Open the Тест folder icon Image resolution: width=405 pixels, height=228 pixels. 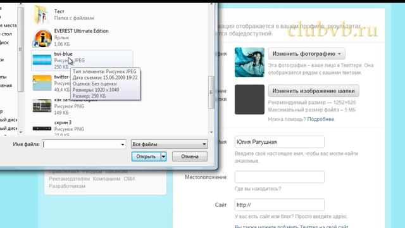pyautogui.click(x=40, y=15)
